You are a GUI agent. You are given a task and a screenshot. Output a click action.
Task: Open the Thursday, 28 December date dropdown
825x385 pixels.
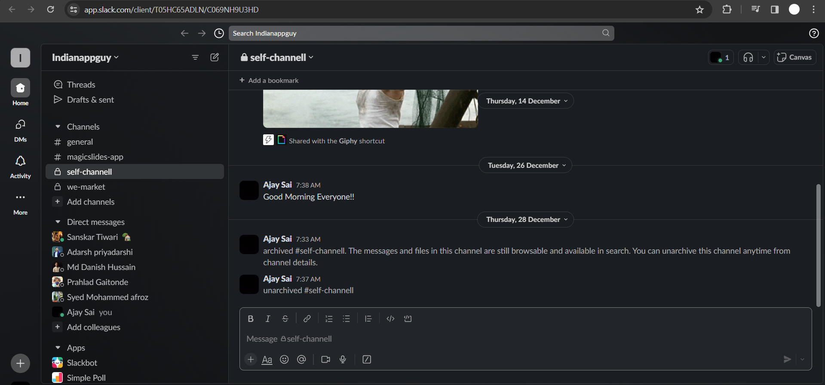click(525, 219)
